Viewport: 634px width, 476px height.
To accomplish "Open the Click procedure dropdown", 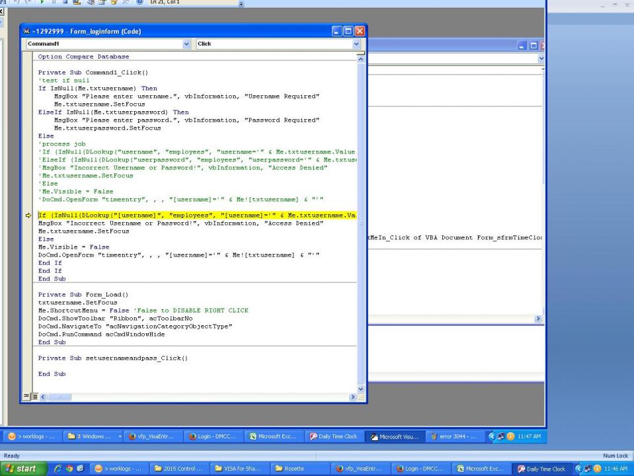I will (357, 44).
